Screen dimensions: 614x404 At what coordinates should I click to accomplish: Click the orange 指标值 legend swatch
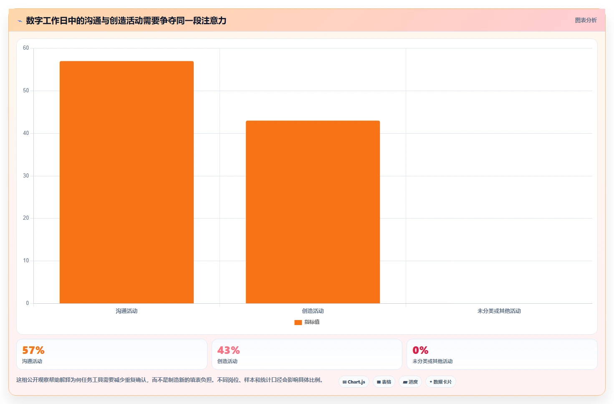[x=298, y=322]
